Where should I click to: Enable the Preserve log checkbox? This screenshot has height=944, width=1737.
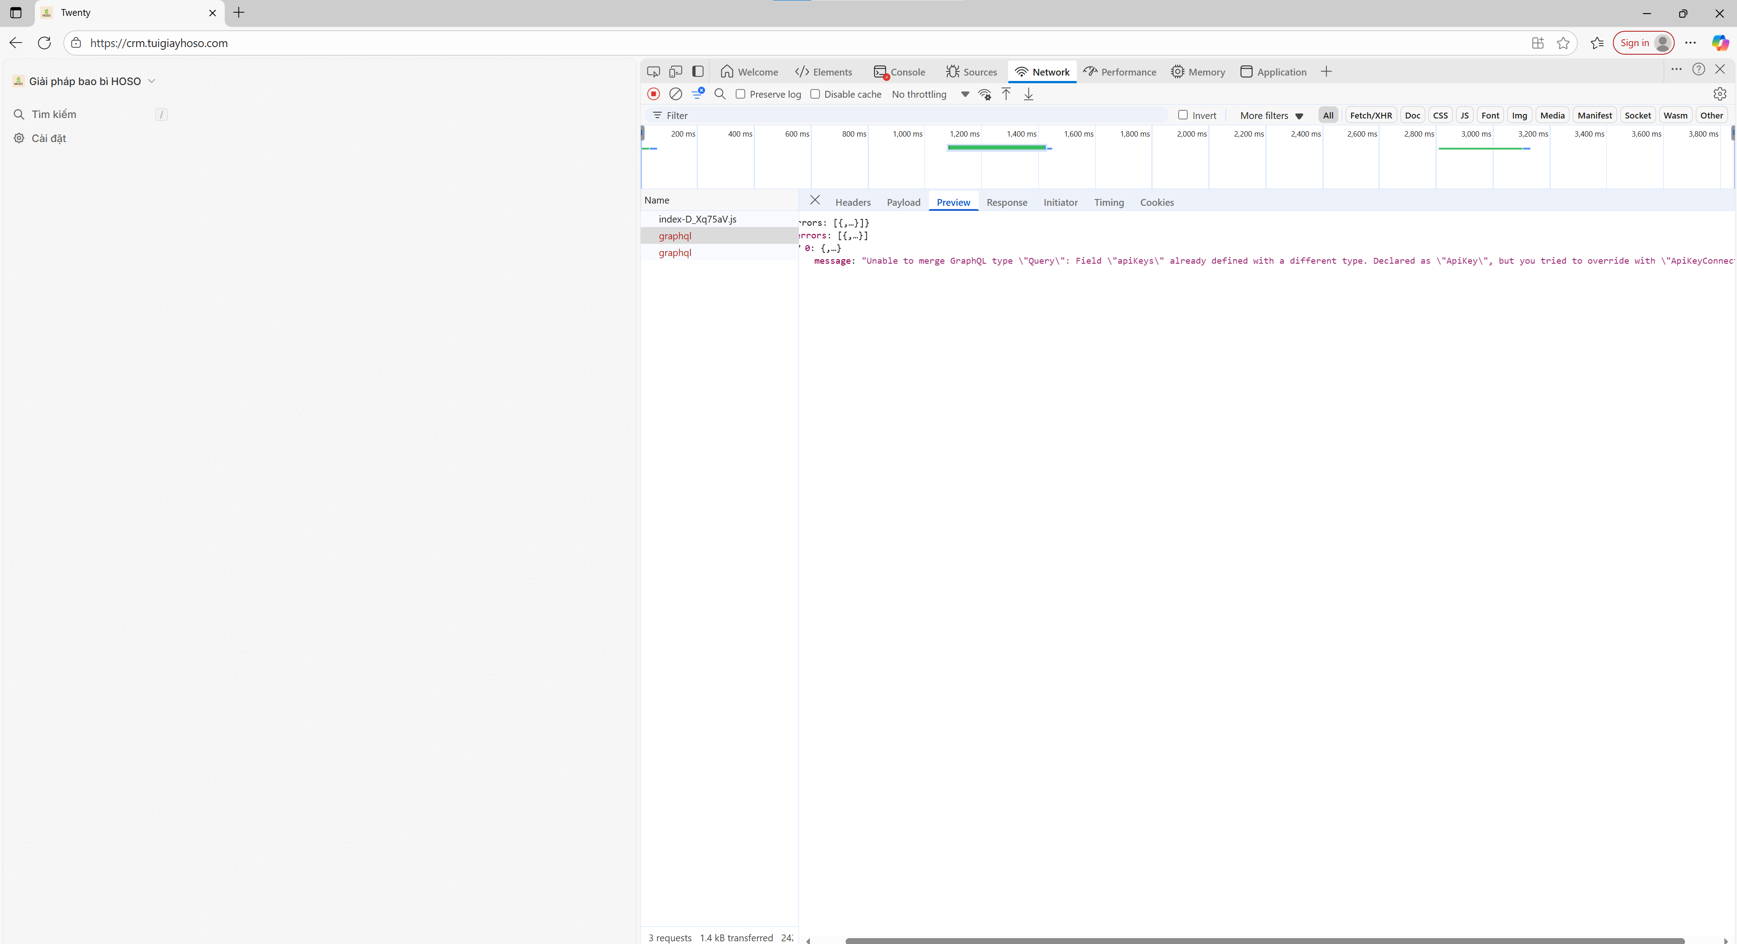point(740,94)
